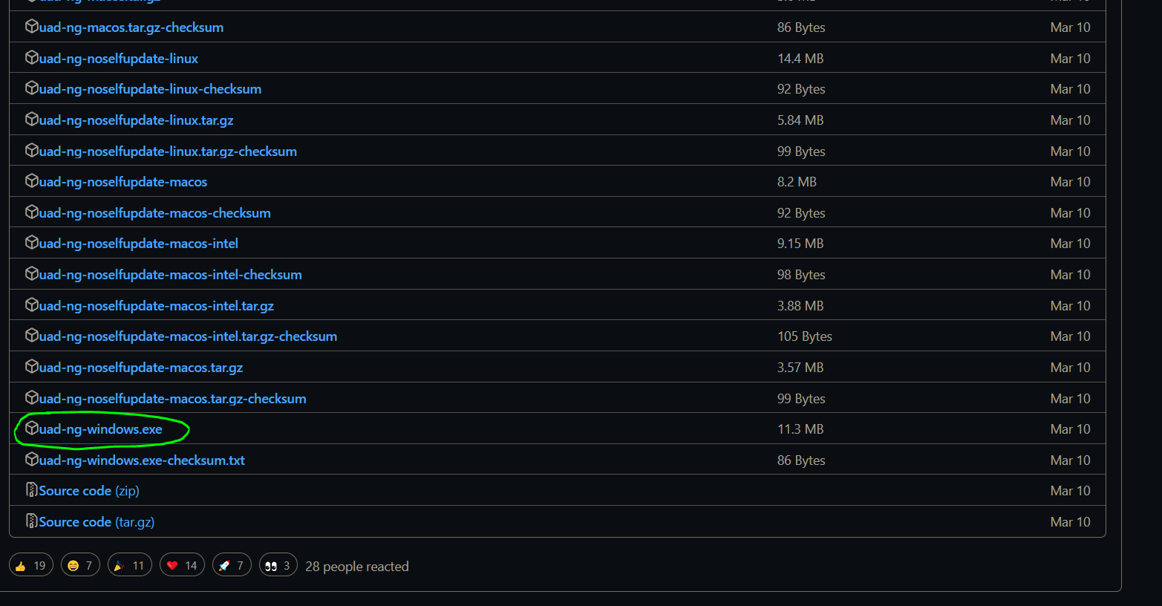The height and width of the screenshot is (606, 1162).
Task: Click zip file icon beside Source code (zip)
Action: pyautogui.click(x=32, y=490)
